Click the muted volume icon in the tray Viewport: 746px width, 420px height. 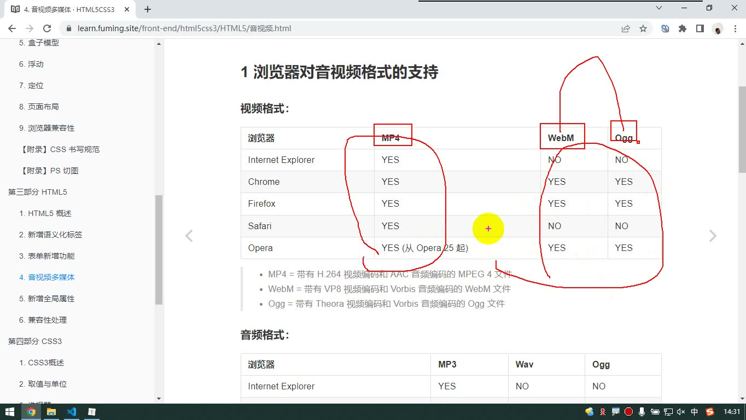pyautogui.click(x=681, y=412)
